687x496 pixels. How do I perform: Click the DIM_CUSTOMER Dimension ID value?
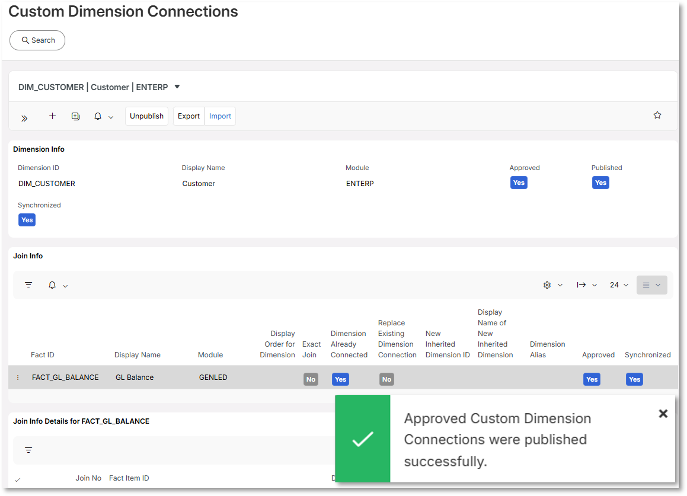47,184
